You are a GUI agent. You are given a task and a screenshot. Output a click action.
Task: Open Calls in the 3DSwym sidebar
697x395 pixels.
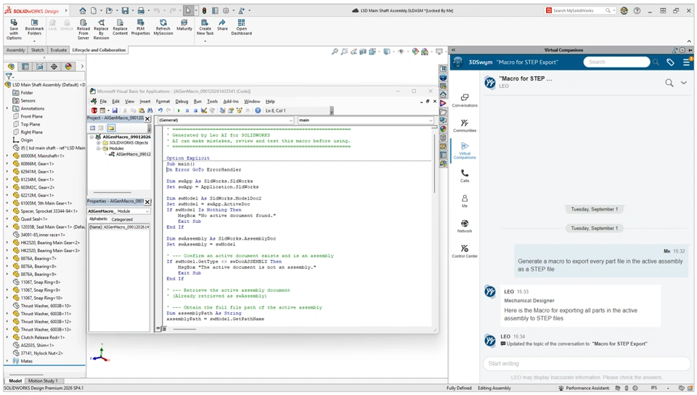click(x=465, y=176)
